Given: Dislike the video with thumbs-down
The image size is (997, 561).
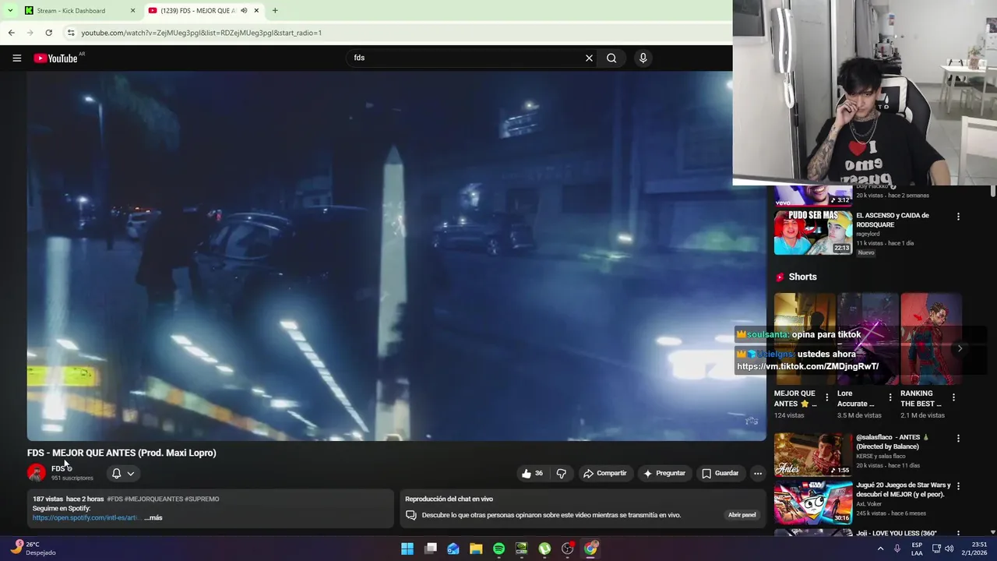Looking at the screenshot, I should tap(561, 473).
